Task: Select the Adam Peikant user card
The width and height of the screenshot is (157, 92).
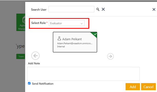Action: click(75, 42)
